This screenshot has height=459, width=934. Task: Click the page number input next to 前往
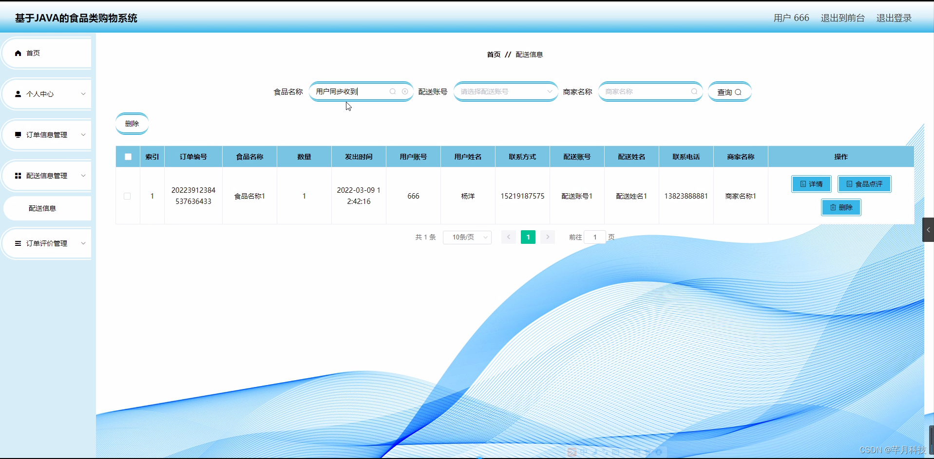click(x=594, y=237)
